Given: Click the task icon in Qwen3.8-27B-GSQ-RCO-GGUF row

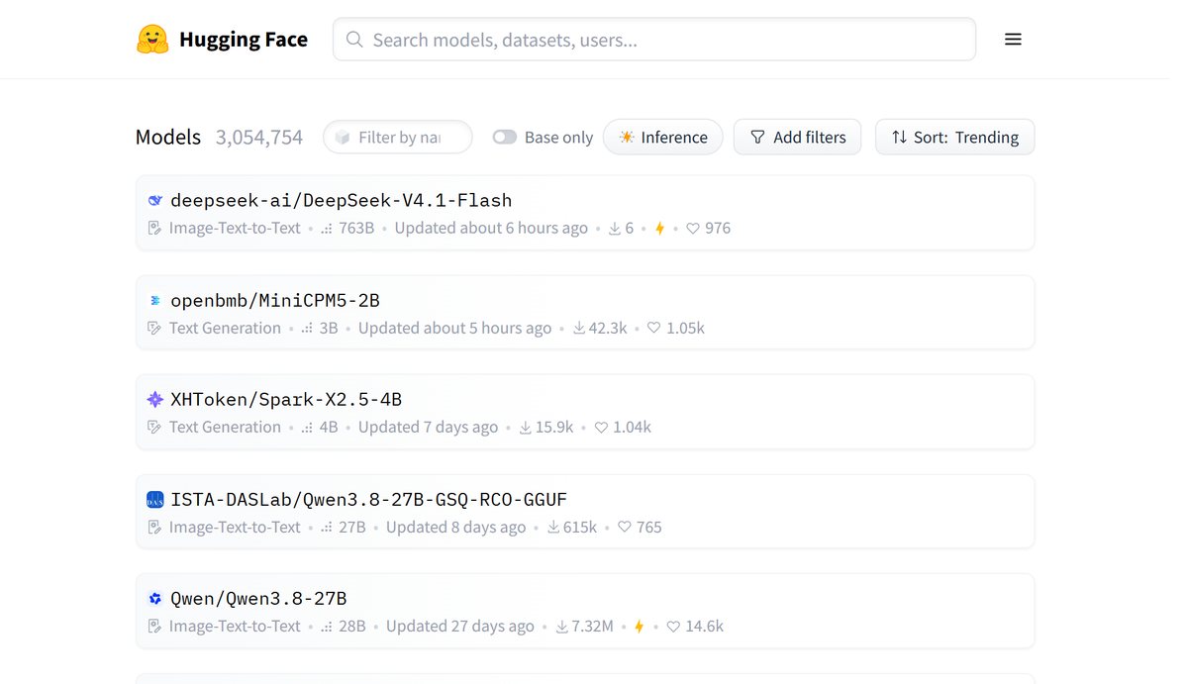Looking at the screenshot, I should (x=154, y=528).
